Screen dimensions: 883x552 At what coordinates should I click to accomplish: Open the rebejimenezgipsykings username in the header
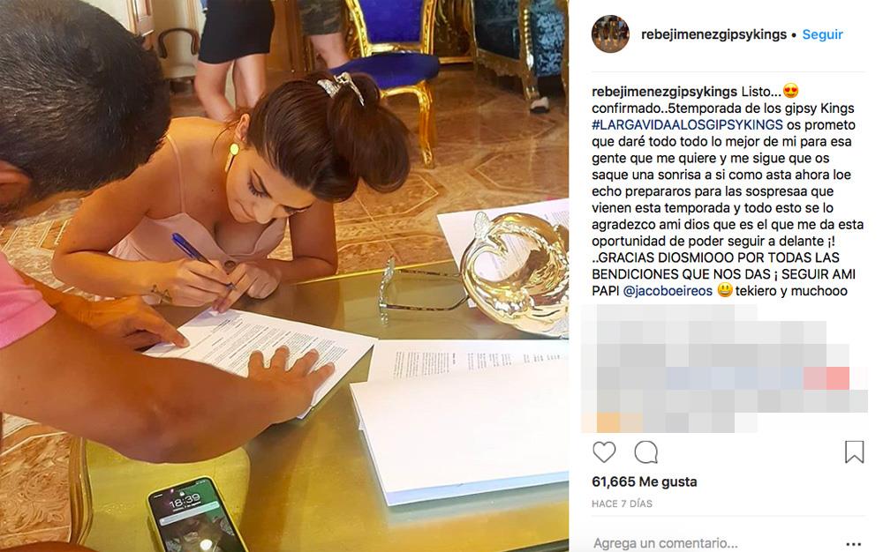pos(713,34)
